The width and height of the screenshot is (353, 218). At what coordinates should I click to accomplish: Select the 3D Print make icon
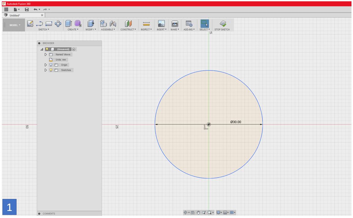[175, 23]
